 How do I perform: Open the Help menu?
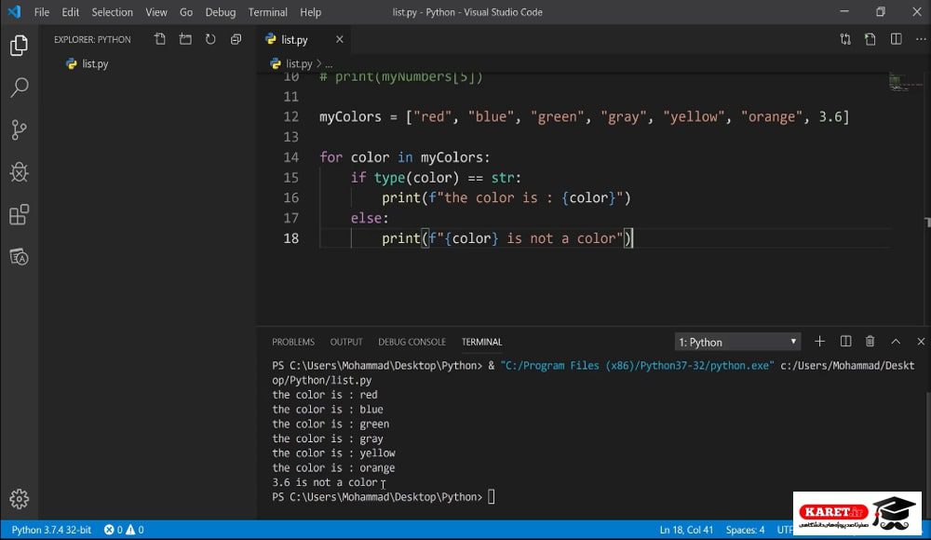pos(311,12)
